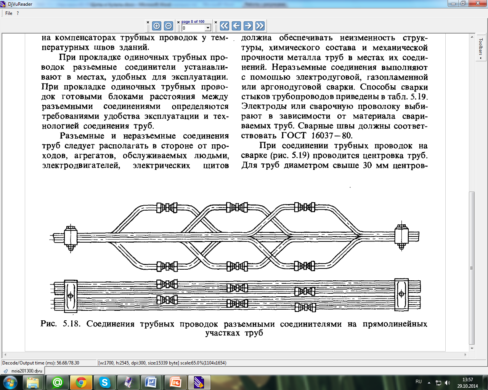Click the DjVuReader title bar icon
The image size is (488, 390).
[x=4, y=4]
